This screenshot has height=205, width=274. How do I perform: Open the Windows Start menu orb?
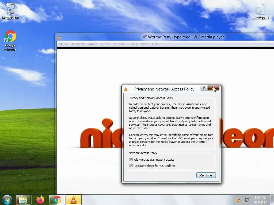(7, 200)
